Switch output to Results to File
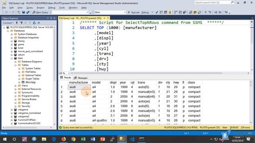 coord(199,12)
